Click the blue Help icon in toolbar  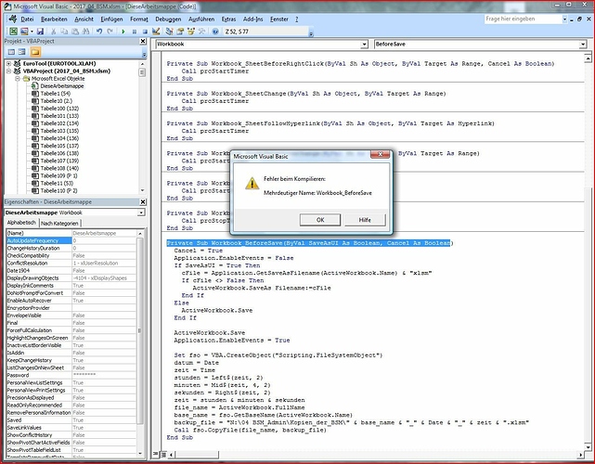pos(215,32)
